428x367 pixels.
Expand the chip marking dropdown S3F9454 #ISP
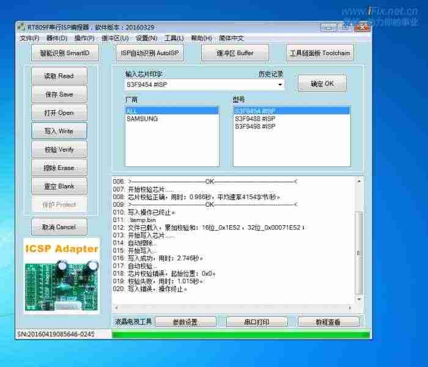pos(280,84)
